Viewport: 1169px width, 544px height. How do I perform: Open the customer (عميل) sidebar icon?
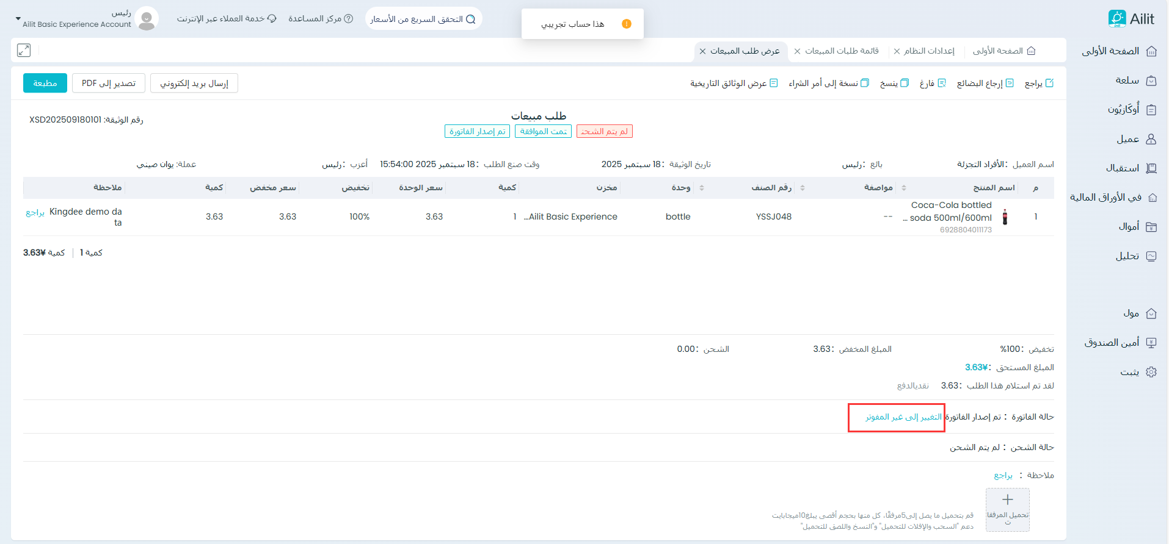pos(1151,139)
